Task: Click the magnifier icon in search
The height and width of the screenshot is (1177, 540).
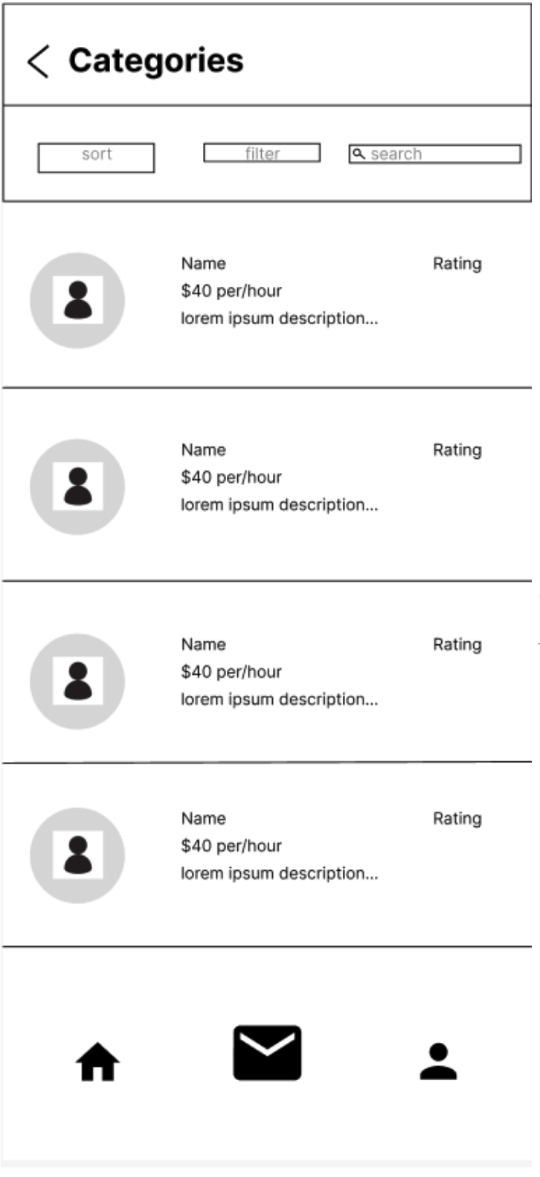Action: [359, 154]
